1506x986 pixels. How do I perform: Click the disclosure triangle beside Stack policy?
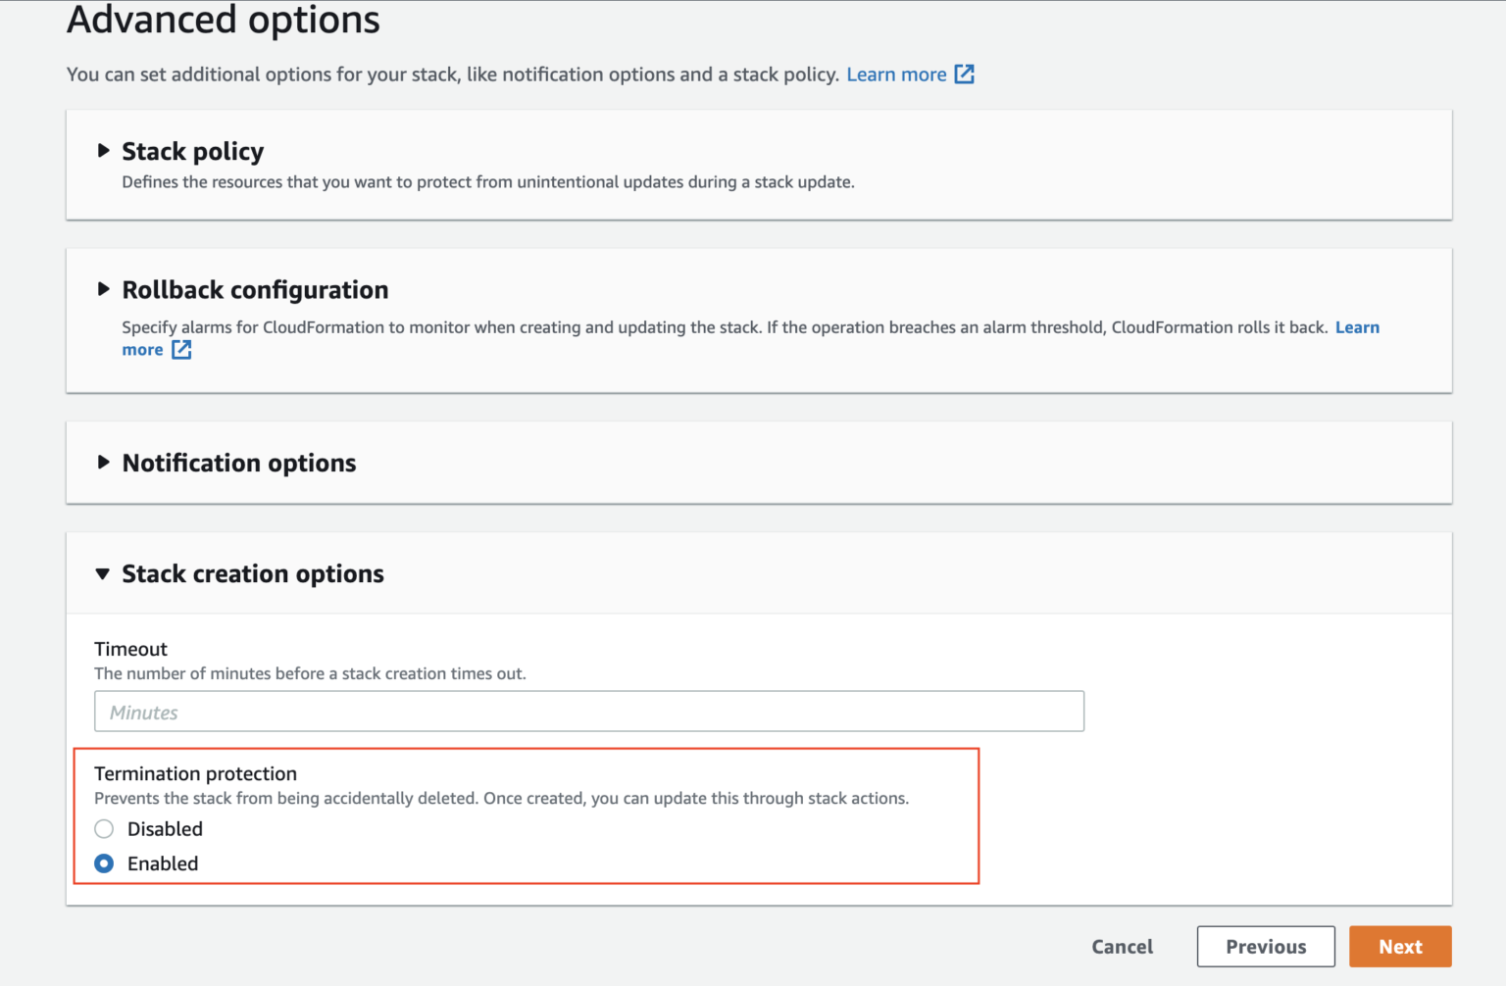pos(103,150)
